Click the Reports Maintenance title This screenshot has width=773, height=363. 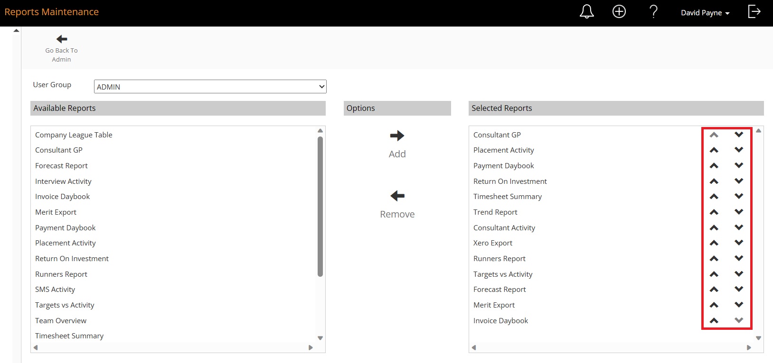click(x=52, y=12)
